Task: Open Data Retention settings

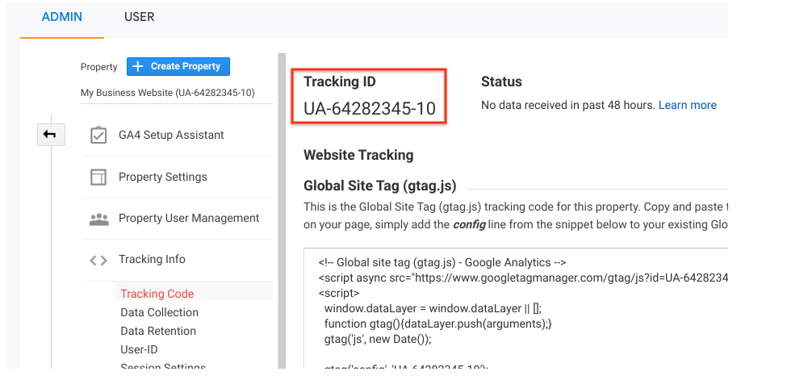Action: click(158, 331)
